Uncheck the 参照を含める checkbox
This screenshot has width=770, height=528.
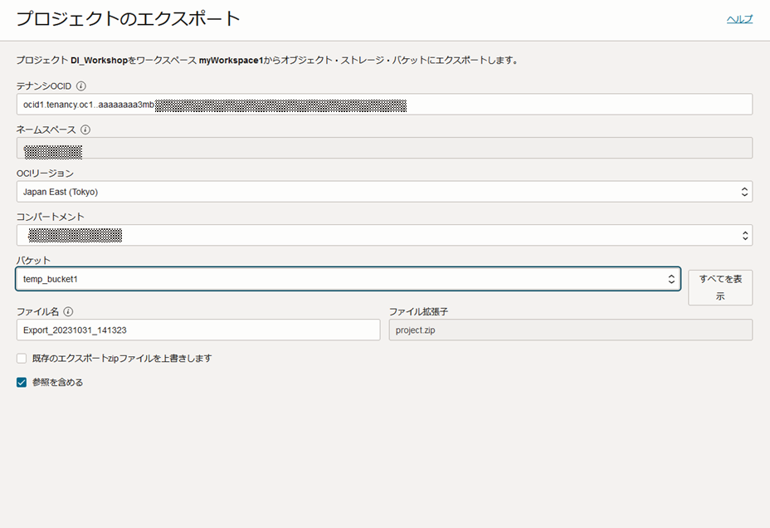[x=22, y=383]
